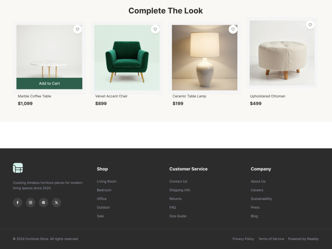Click the Complete The Look heading
This screenshot has height=249, width=332.
tap(166, 11)
